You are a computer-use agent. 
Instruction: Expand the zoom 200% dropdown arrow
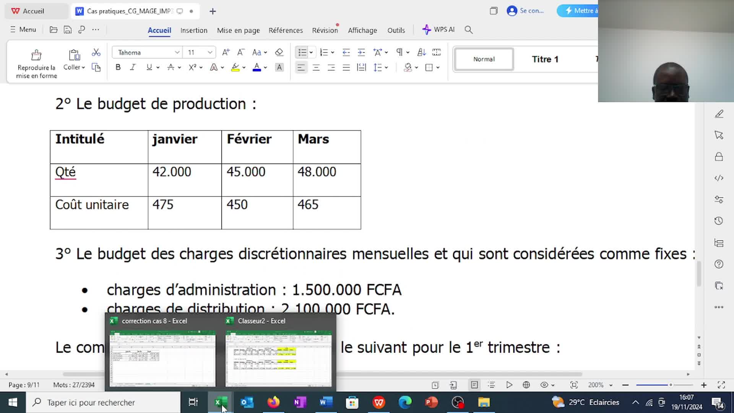[x=611, y=385]
